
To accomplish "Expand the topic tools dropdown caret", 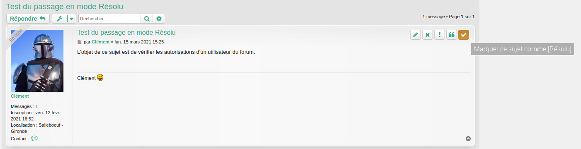I will [x=72, y=19].
